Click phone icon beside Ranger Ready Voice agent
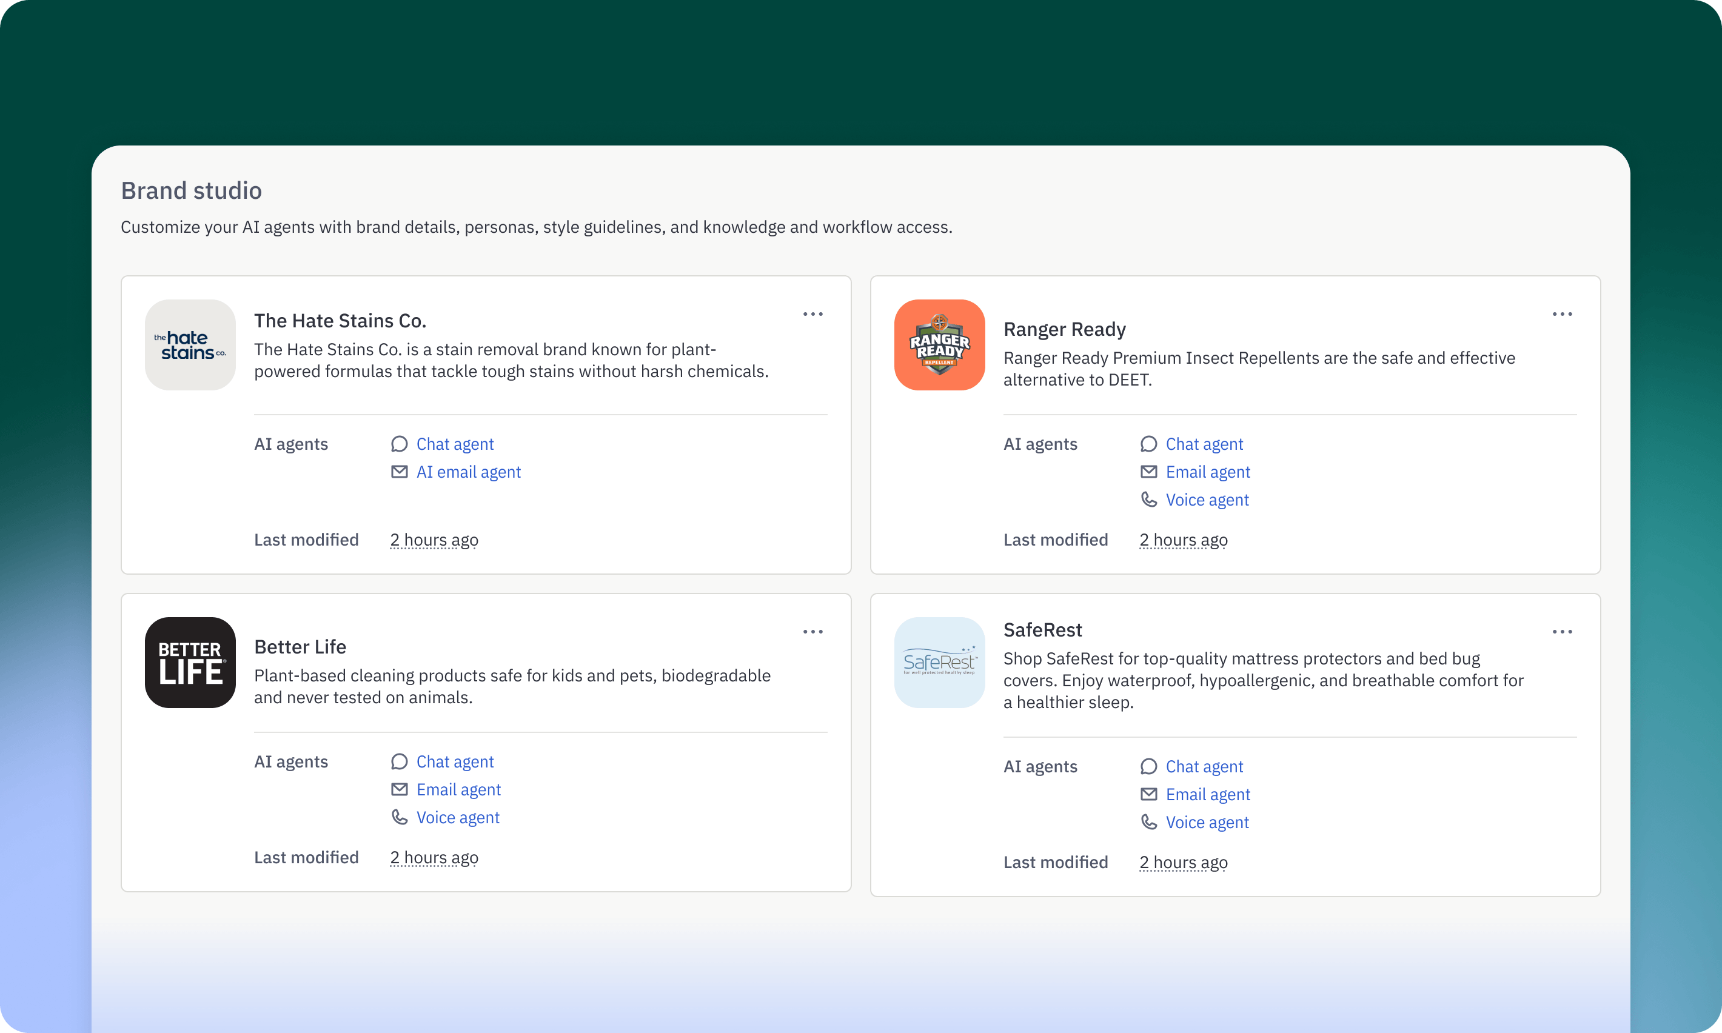Screen dimensions: 1722x1033 [x=1148, y=500]
